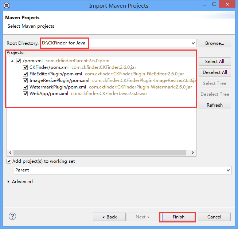
Task: Cancel the import dialog
Action: coord(214,217)
